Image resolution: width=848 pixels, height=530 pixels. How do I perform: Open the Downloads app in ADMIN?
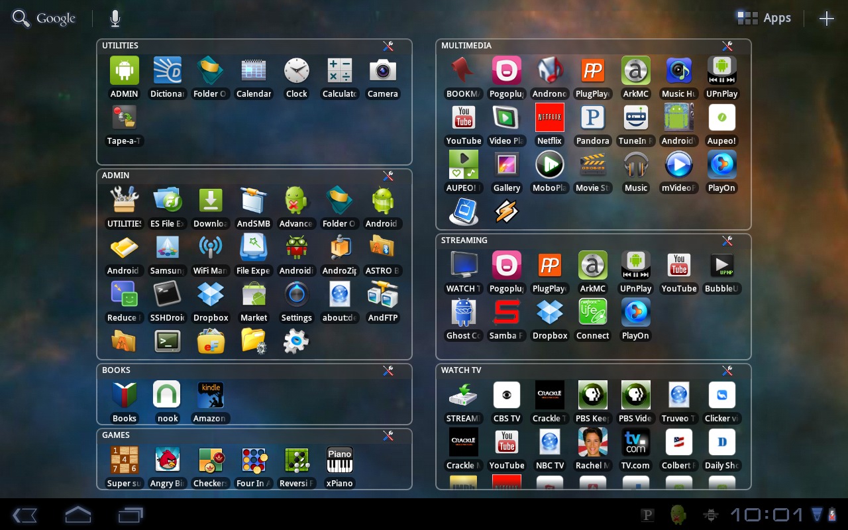coord(211,207)
